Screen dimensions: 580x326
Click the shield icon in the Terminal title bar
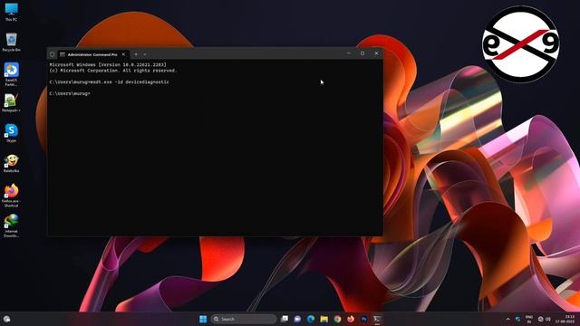coord(53,54)
